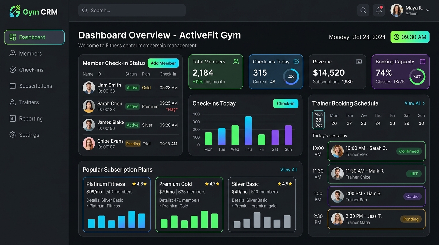
Task: Open the Silver Basic plan card
Action: point(262,204)
